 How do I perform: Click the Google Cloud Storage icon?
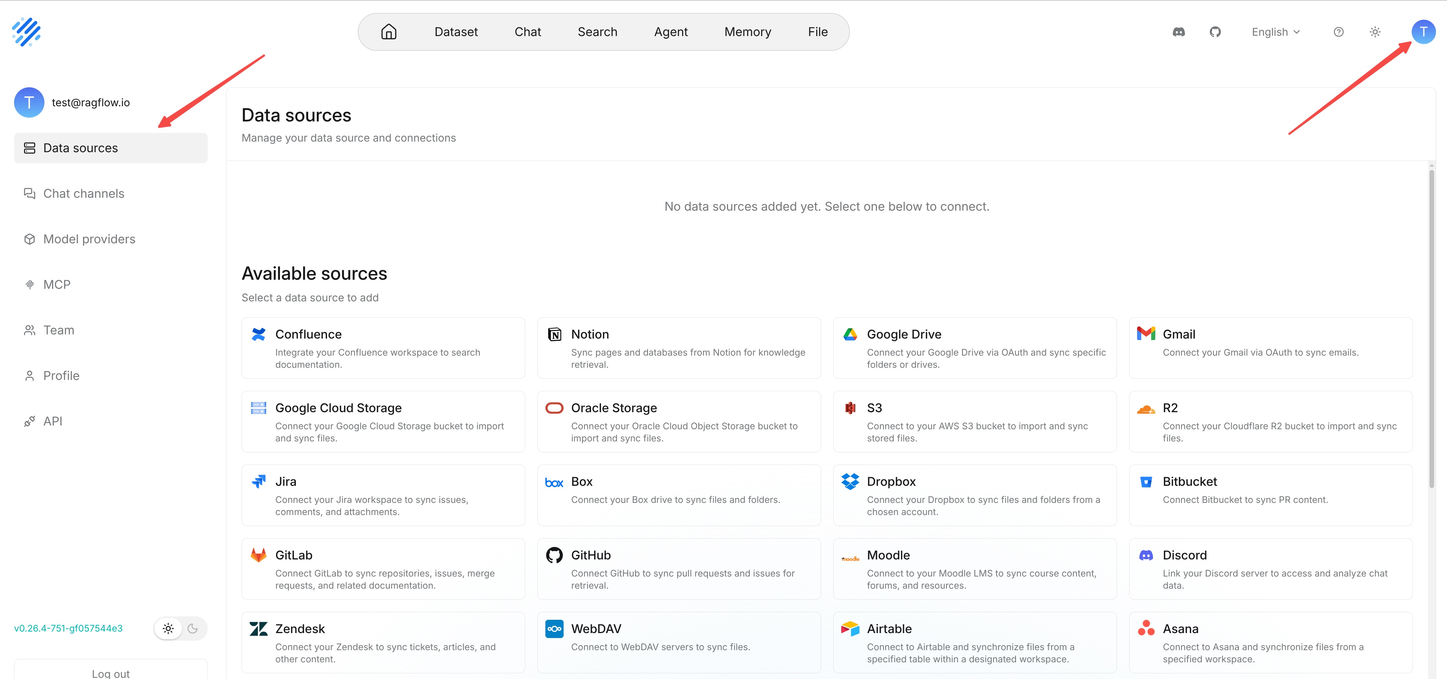pyautogui.click(x=258, y=408)
